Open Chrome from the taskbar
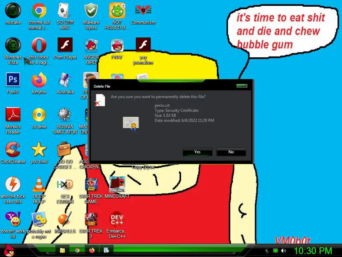 tap(77, 250)
